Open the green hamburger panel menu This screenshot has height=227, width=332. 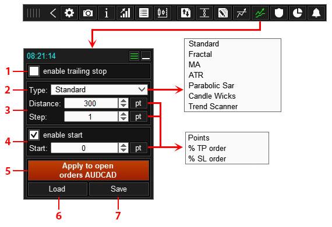(x=134, y=56)
